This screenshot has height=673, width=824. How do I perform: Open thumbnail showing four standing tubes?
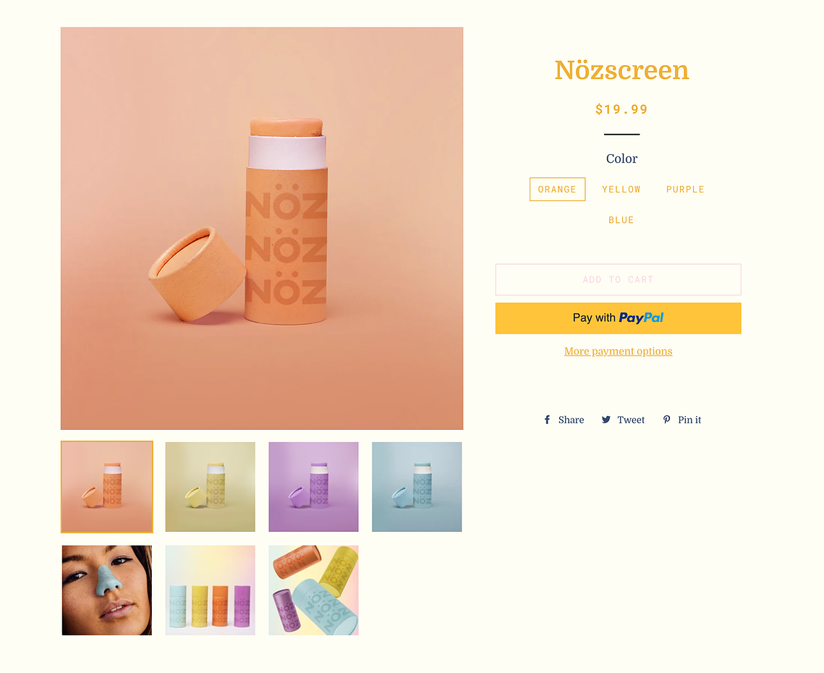click(x=211, y=590)
